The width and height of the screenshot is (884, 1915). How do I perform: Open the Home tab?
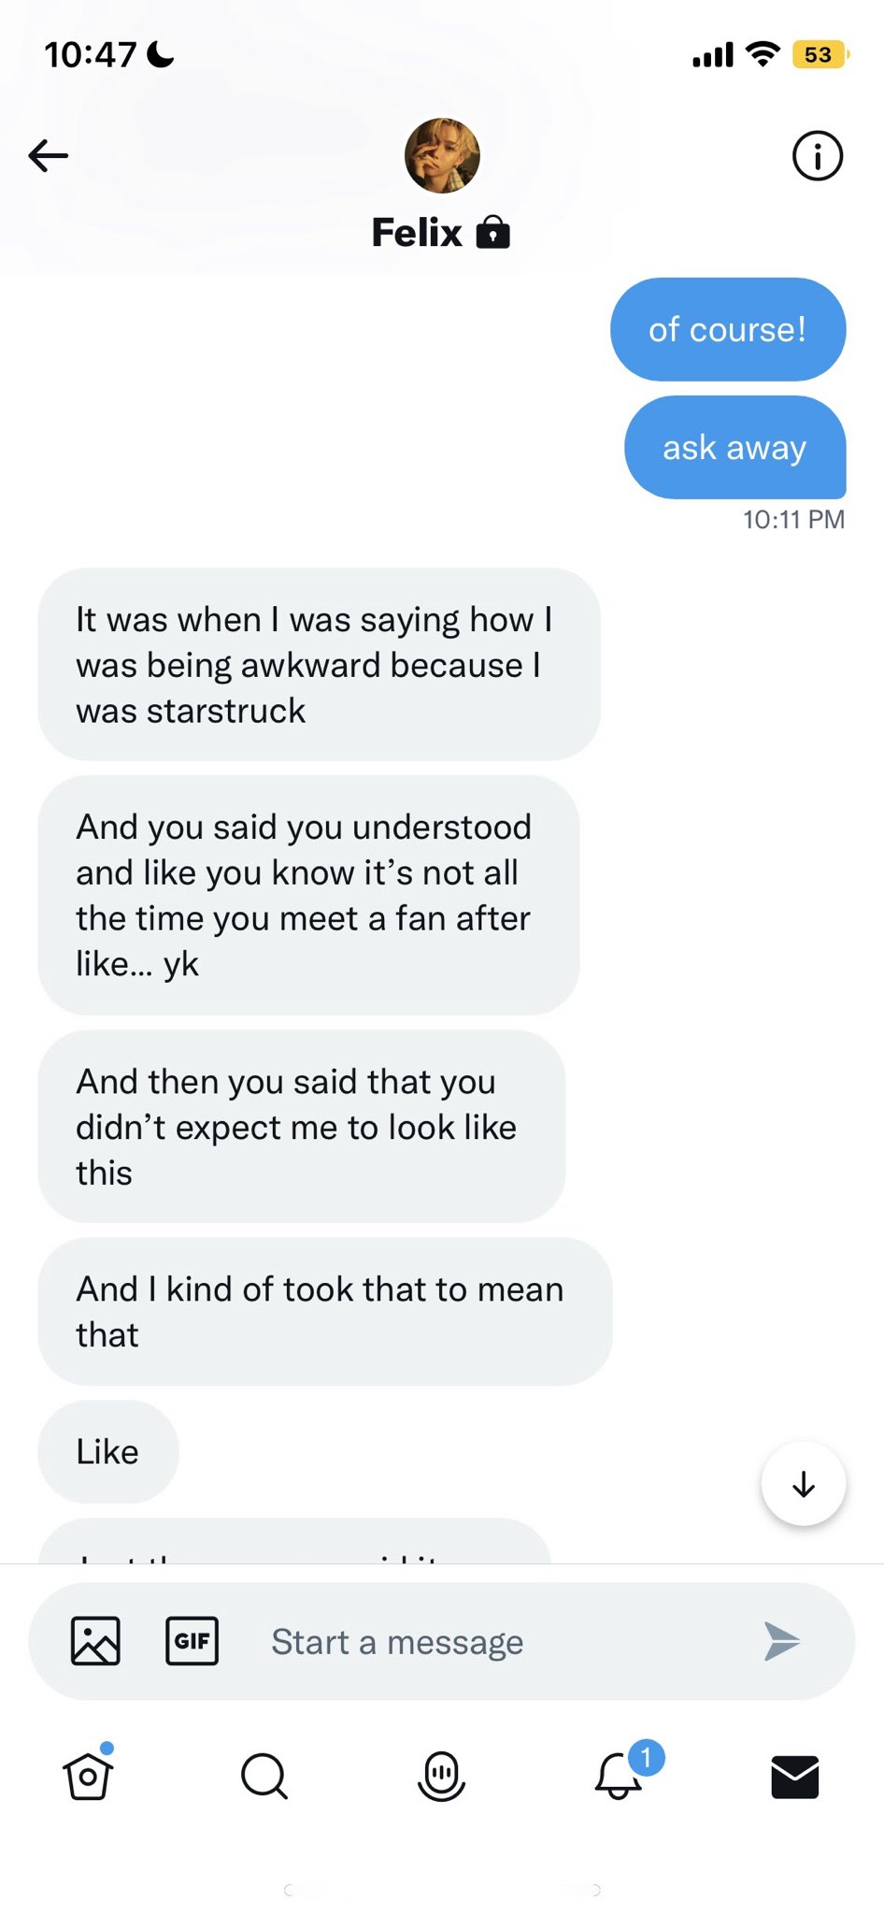pyautogui.click(x=89, y=1774)
